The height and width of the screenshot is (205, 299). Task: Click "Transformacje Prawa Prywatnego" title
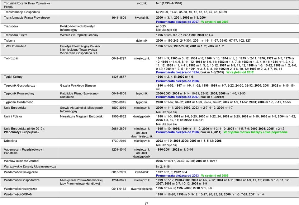27,18
